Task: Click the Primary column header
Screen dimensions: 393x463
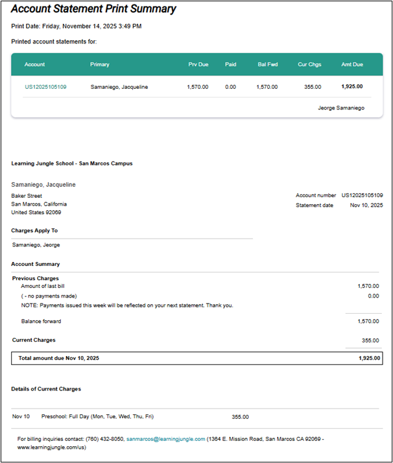Action: pyautogui.click(x=100, y=64)
